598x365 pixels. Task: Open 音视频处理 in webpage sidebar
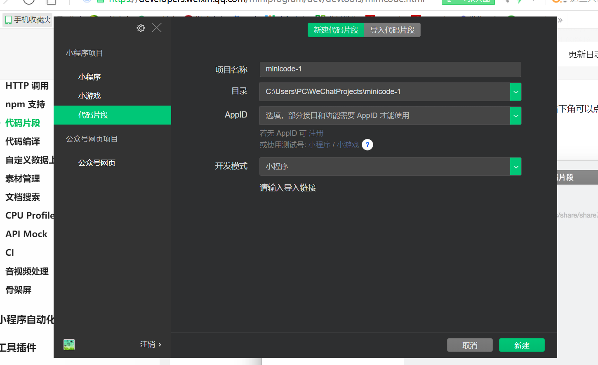point(27,271)
